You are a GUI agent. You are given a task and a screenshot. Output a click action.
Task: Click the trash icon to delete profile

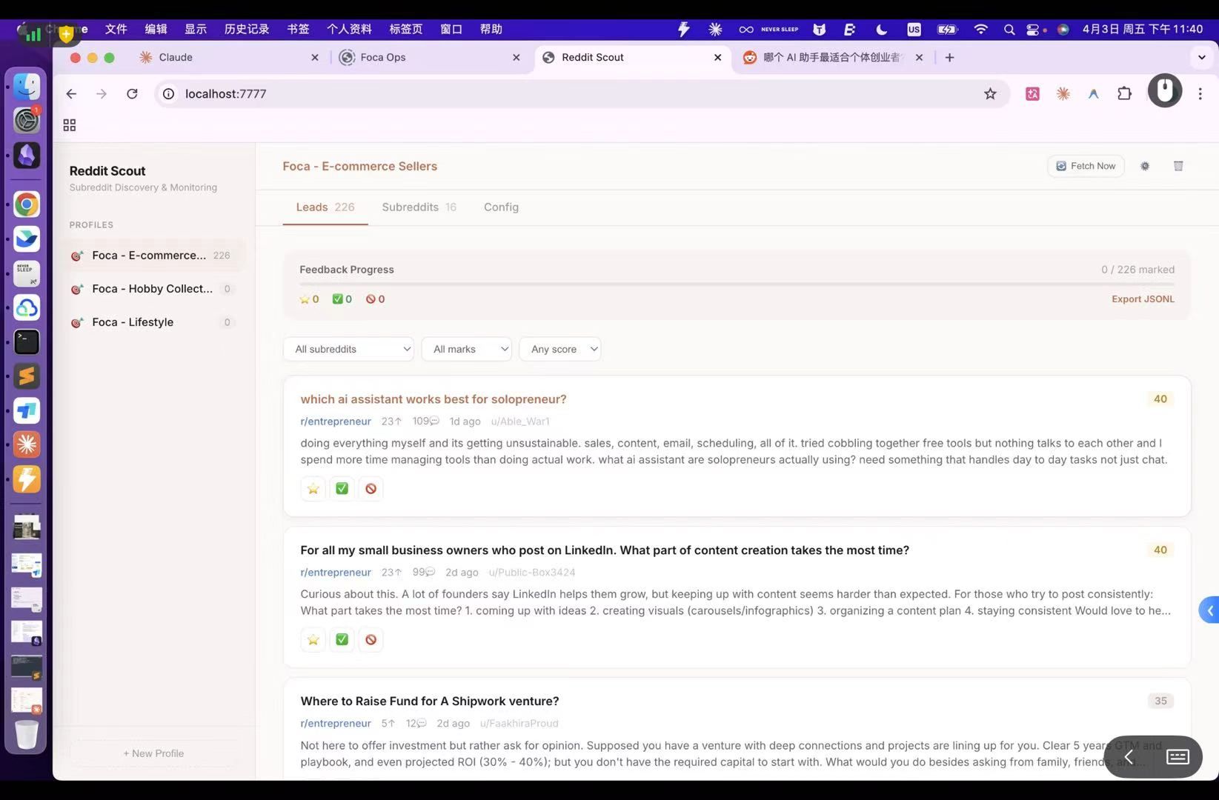pos(1178,167)
